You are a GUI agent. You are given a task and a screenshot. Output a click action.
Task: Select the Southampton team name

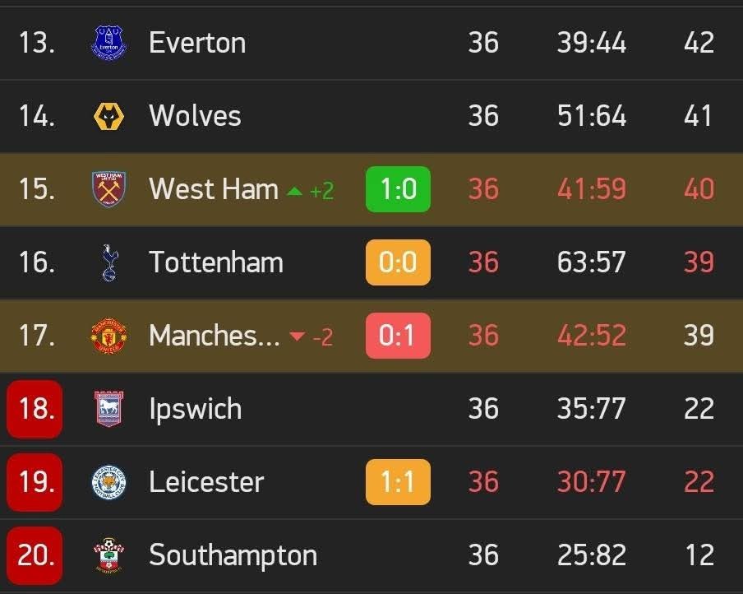tap(233, 555)
